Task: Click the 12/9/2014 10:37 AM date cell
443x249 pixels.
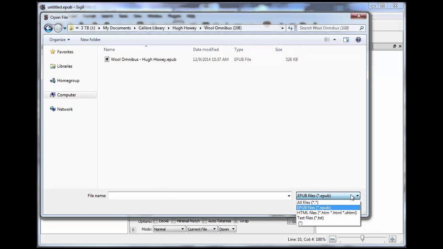Action: pos(211,59)
